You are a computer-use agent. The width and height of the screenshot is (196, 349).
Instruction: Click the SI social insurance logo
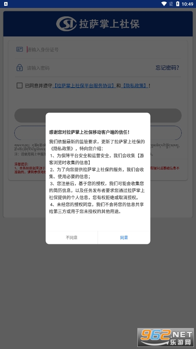pos(66,23)
